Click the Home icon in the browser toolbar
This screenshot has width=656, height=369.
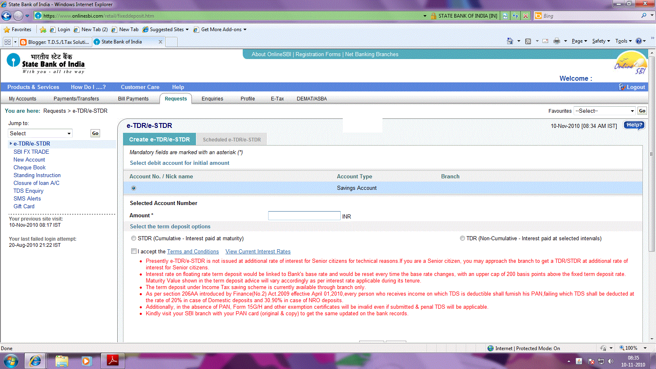pos(510,41)
